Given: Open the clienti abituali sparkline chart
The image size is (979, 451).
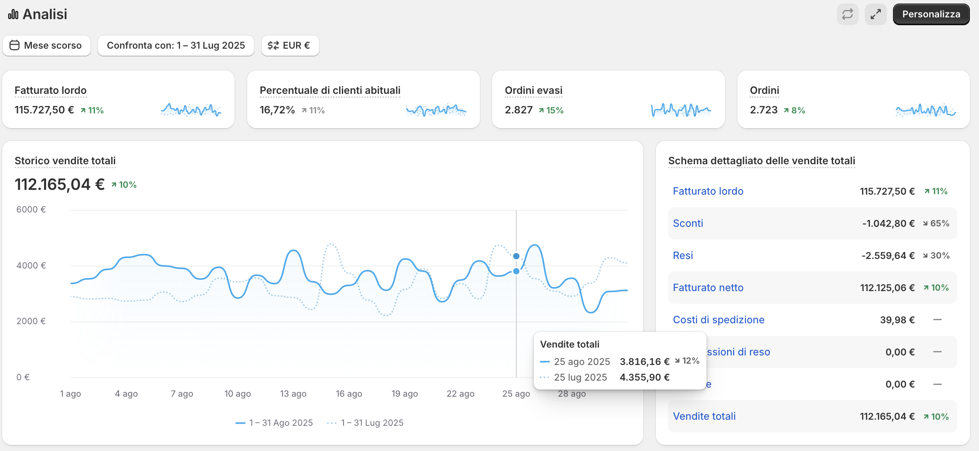Looking at the screenshot, I should coord(436,110).
